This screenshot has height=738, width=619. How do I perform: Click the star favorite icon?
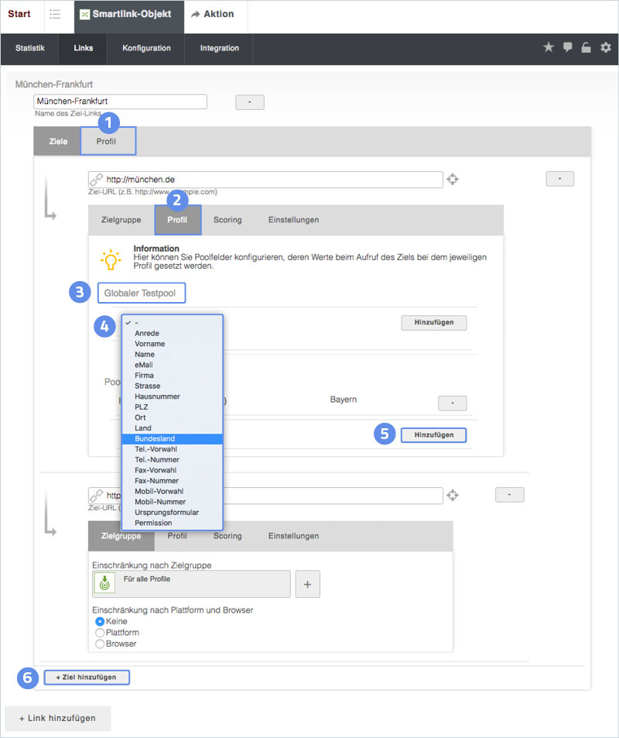(x=549, y=48)
